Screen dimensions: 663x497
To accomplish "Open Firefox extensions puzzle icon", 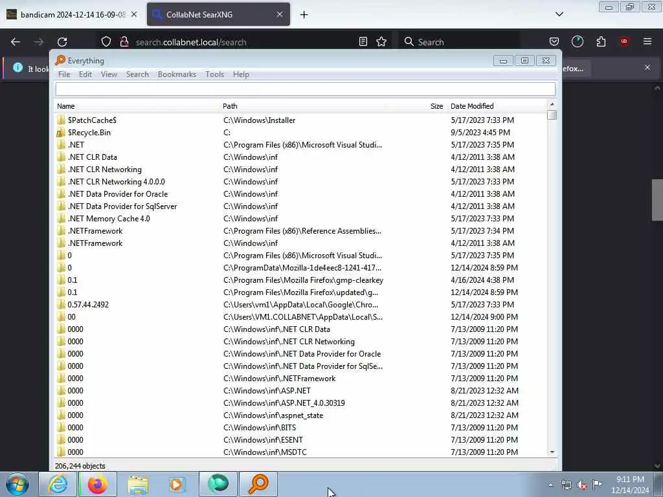I will pyautogui.click(x=601, y=41).
